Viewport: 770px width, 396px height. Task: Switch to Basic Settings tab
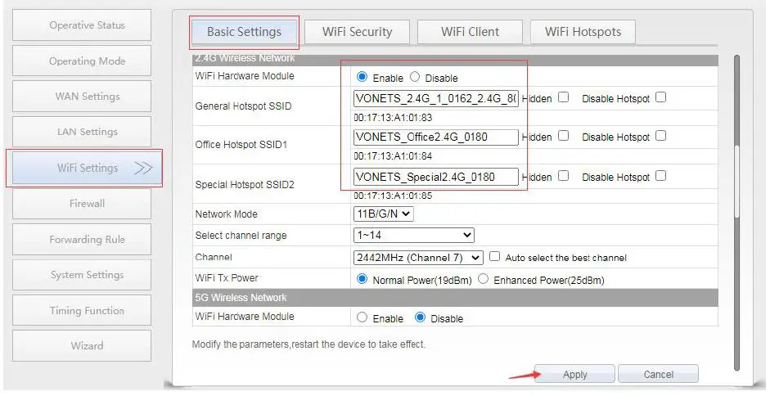coord(244,32)
